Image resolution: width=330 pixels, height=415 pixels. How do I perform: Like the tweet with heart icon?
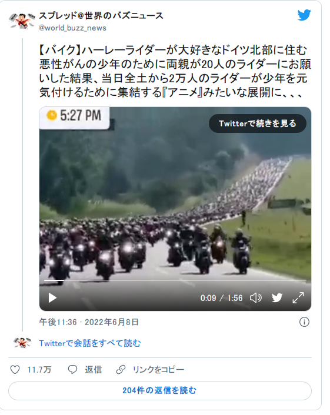pos(15,370)
